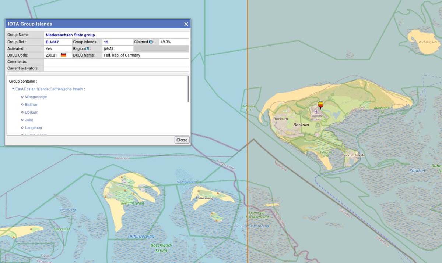Click the Comments field in the dialog
The width and height of the screenshot is (442, 263).
click(116, 62)
